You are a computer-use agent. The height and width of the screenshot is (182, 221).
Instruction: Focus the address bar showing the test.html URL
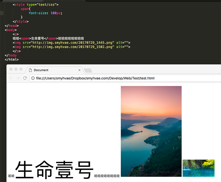(x=113, y=78)
